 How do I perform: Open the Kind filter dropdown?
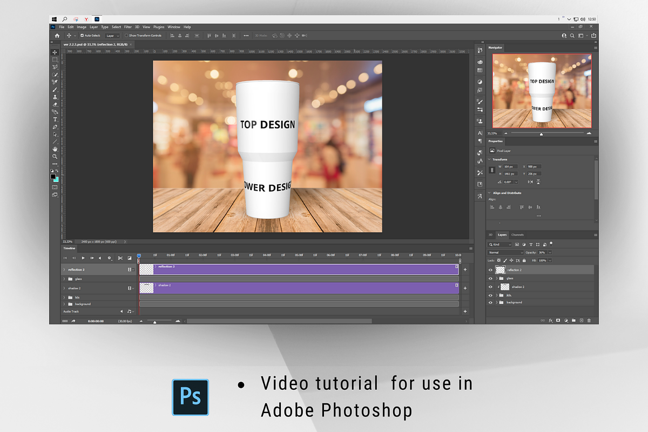pyautogui.click(x=500, y=244)
